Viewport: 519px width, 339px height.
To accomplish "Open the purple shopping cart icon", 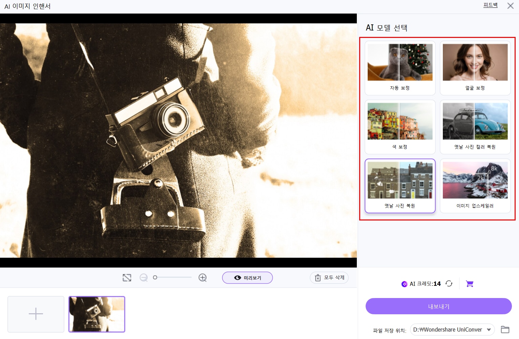I will 470,283.
